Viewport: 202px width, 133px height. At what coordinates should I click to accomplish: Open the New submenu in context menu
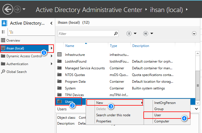115,103
